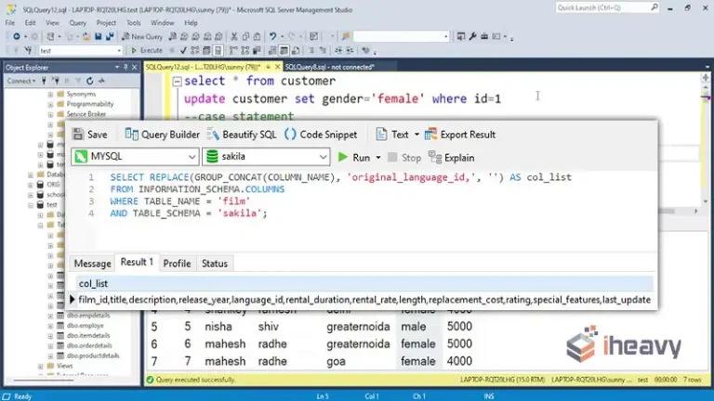
Task: Expand the Programmability folder
Action: tap(50, 104)
